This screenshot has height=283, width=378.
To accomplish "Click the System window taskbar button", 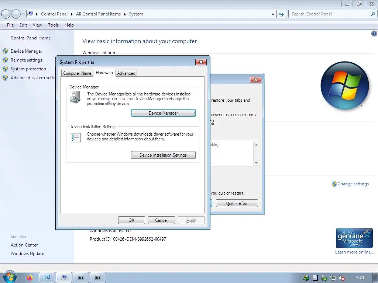I will [x=64, y=278].
